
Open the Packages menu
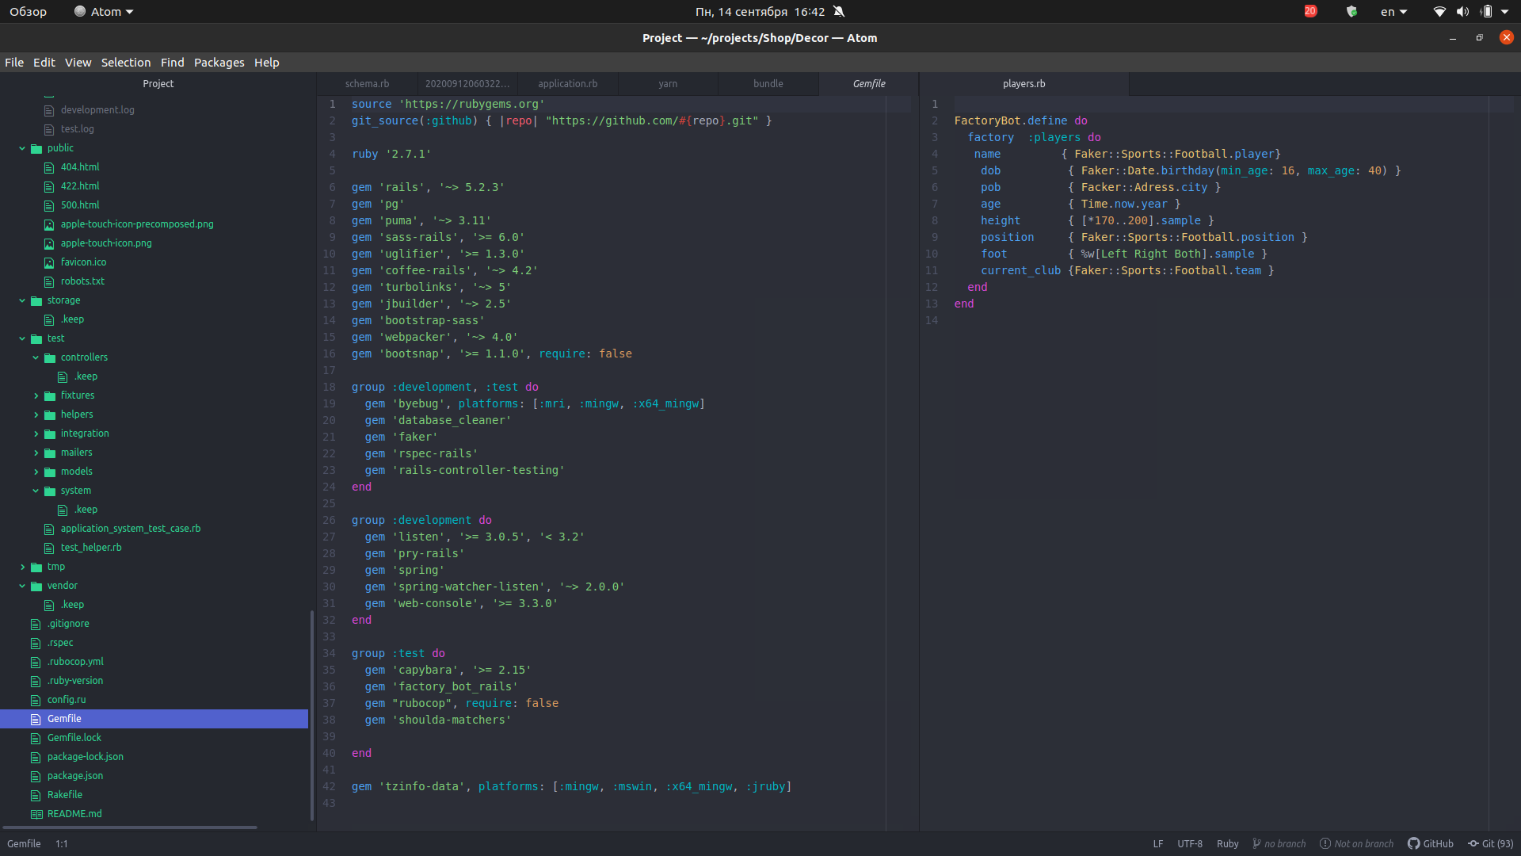click(219, 63)
